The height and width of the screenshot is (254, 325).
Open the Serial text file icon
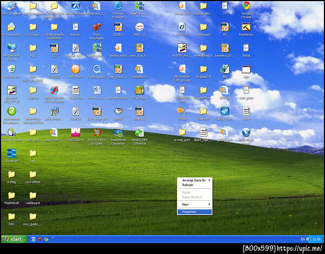pyautogui.click(x=246, y=50)
